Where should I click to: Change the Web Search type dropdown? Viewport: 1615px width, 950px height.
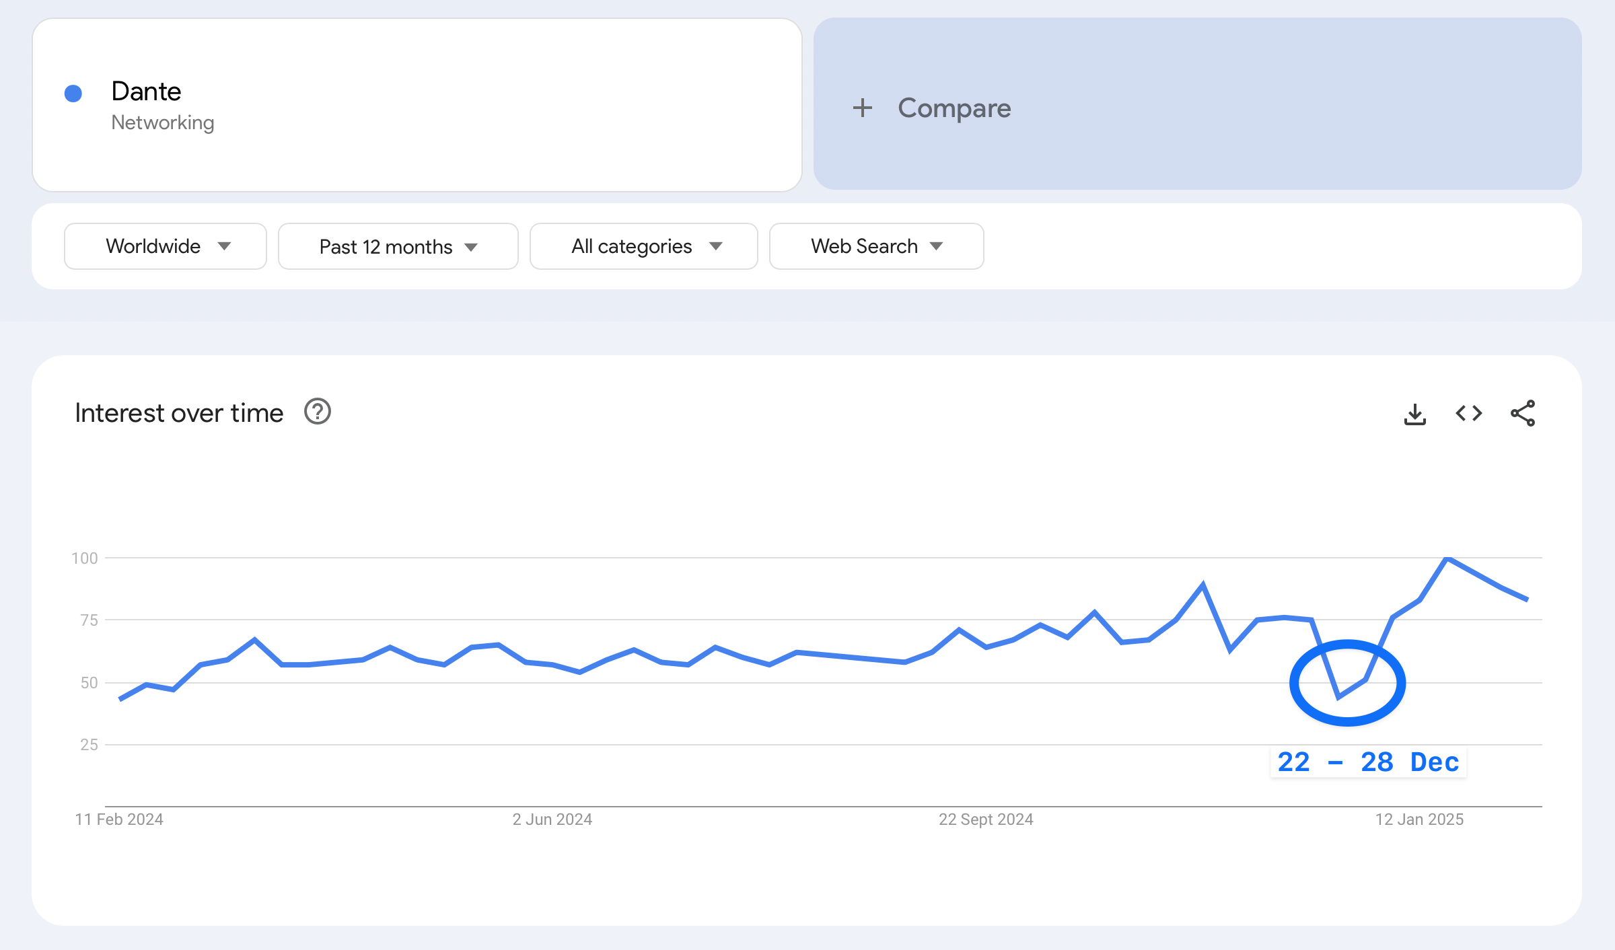click(876, 246)
